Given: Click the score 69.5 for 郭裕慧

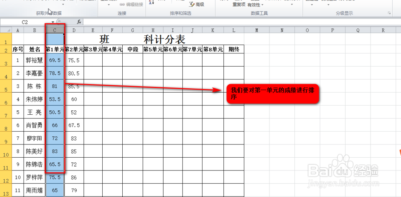Looking at the screenshot, I should tap(55, 60).
